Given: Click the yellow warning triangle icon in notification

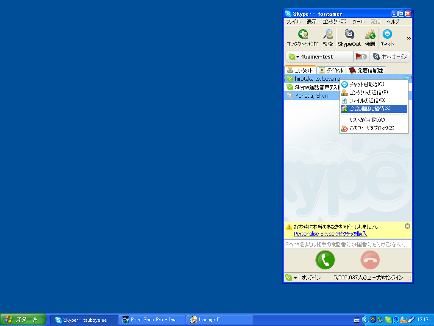Looking at the screenshot, I should 289,227.
